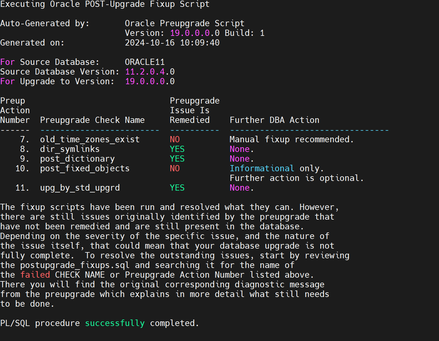Click 'Manual fixup recommended.' text
The width and height of the screenshot is (439, 341).
[292, 139]
